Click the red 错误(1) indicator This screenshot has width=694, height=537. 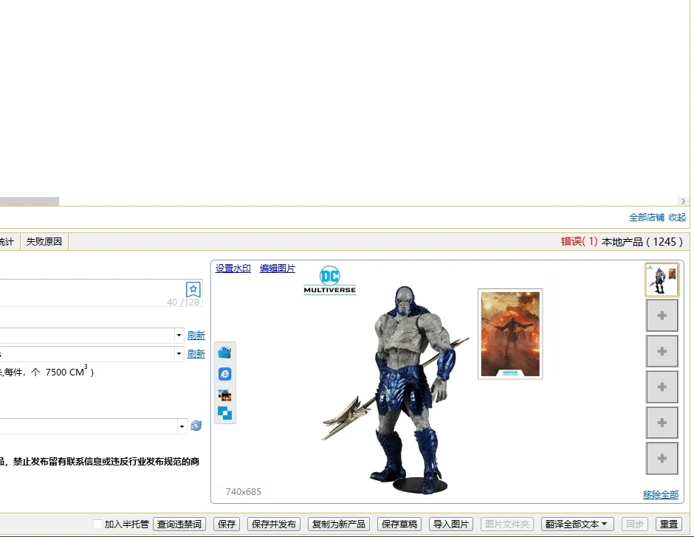pos(579,241)
